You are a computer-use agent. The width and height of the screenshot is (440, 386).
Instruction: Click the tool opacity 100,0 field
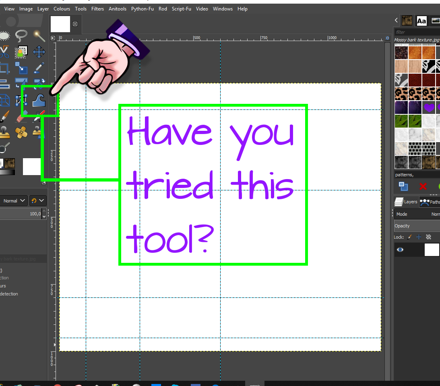pyautogui.click(x=21, y=214)
